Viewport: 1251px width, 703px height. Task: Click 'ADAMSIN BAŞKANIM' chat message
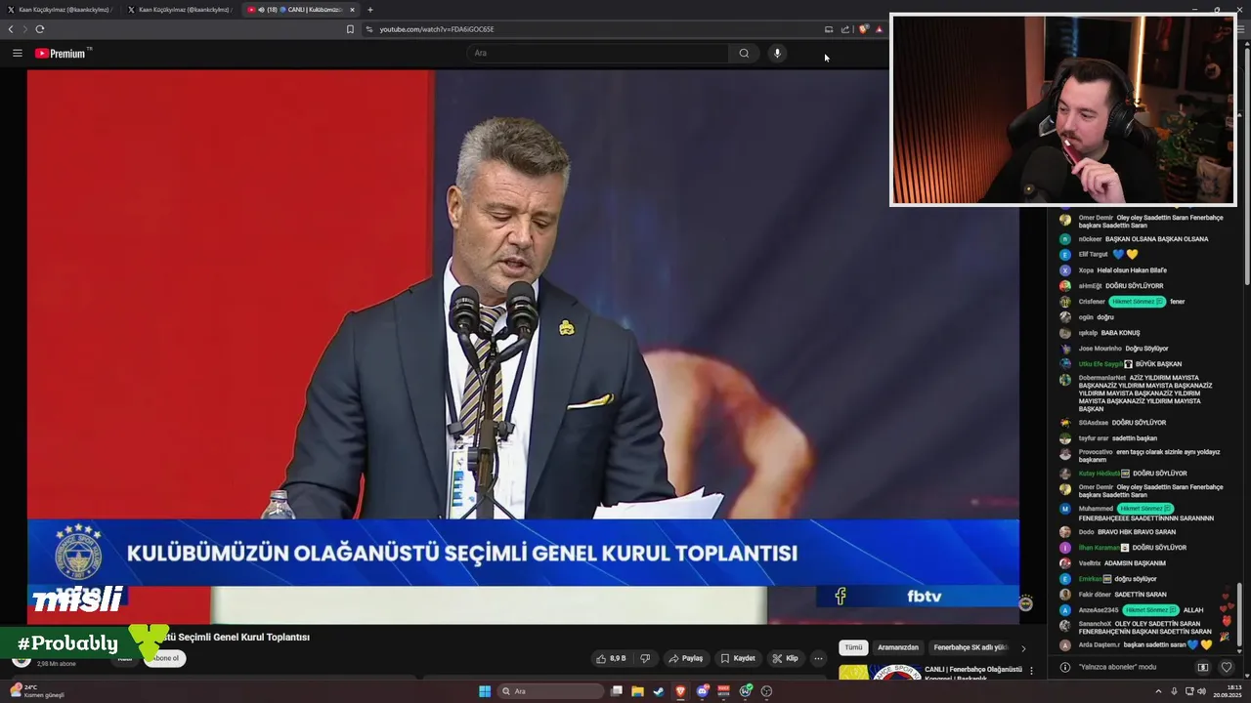point(1135,563)
